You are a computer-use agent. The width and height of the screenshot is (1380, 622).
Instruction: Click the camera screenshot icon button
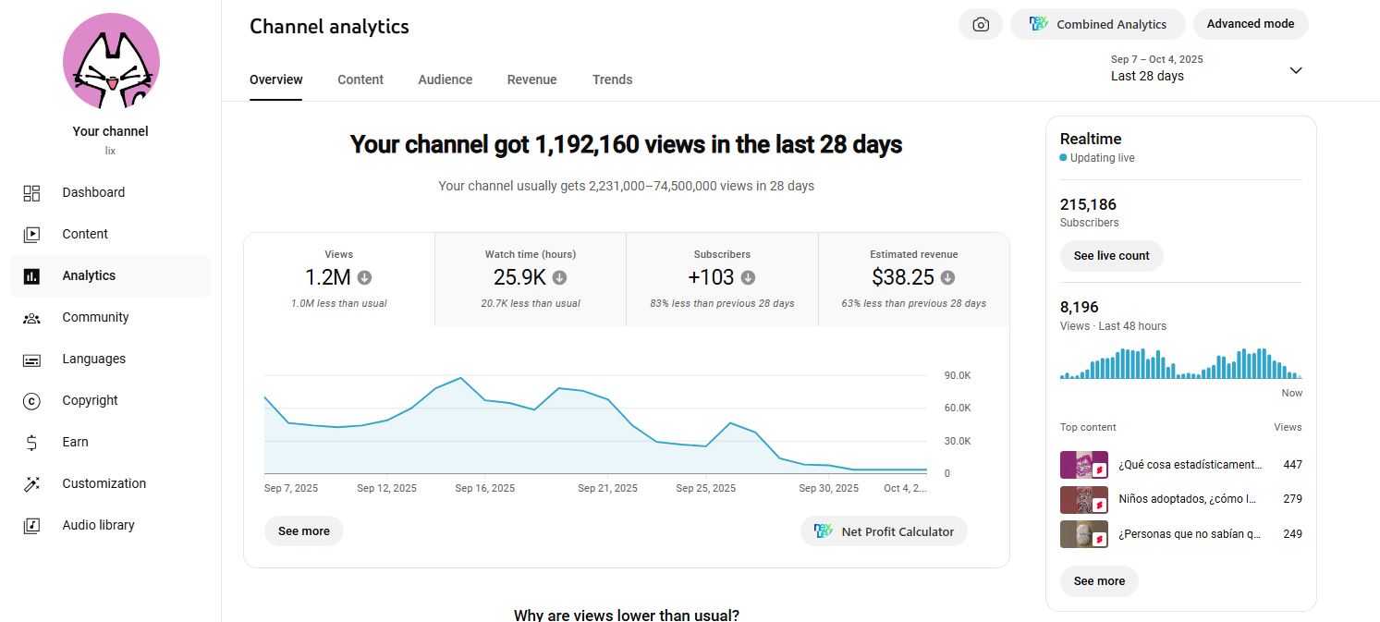pyautogui.click(x=981, y=25)
